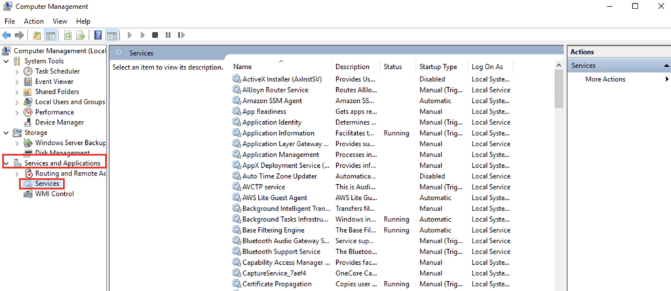This screenshot has height=291, width=671.
Task: Click the Start Service play icon
Action: pyautogui.click(x=130, y=35)
